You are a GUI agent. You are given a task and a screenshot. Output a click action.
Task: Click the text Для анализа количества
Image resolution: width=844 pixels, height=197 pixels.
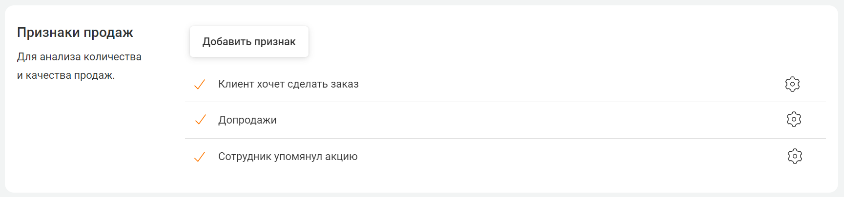coord(79,57)
